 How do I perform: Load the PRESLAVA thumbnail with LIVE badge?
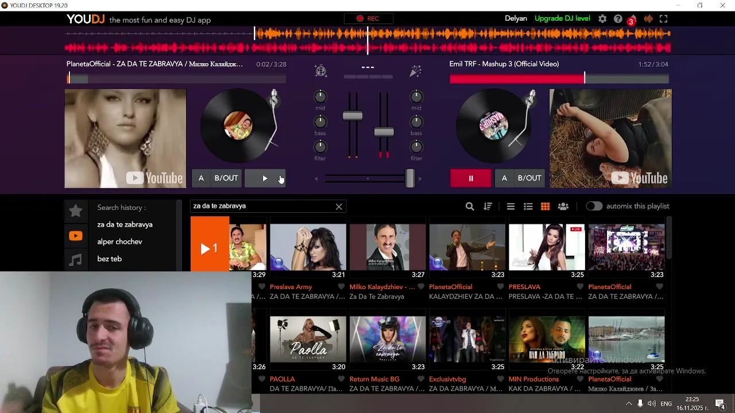click(547, 247)
